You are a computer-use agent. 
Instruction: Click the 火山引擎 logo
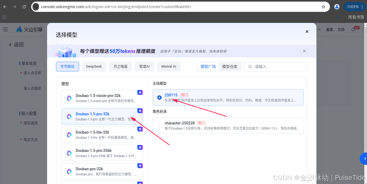pyautogui.click(x=30, y=29)
